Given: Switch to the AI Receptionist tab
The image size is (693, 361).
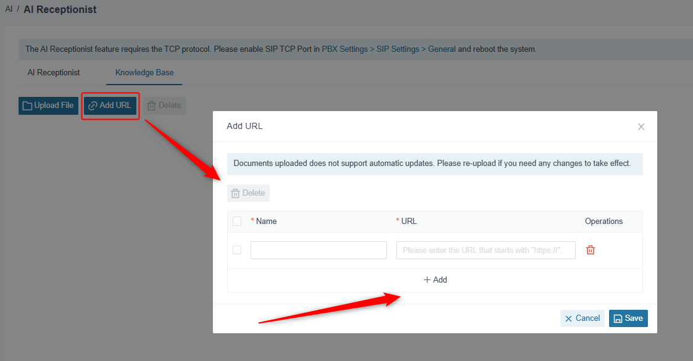Looking at the screenshot, I should click(x=54, y=72).
